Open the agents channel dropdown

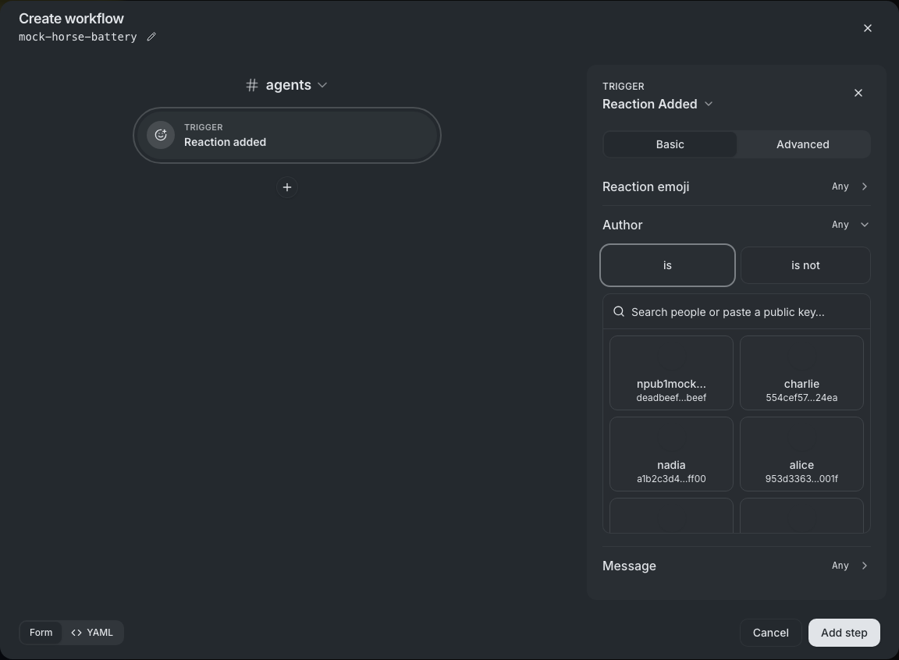pos(286,85)
